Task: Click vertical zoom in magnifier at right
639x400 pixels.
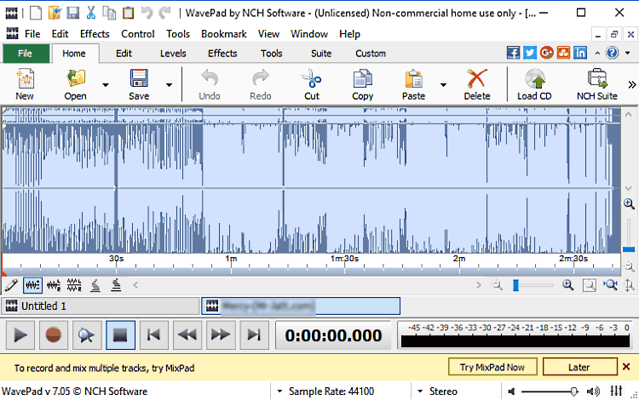Action: coord(629,204)
